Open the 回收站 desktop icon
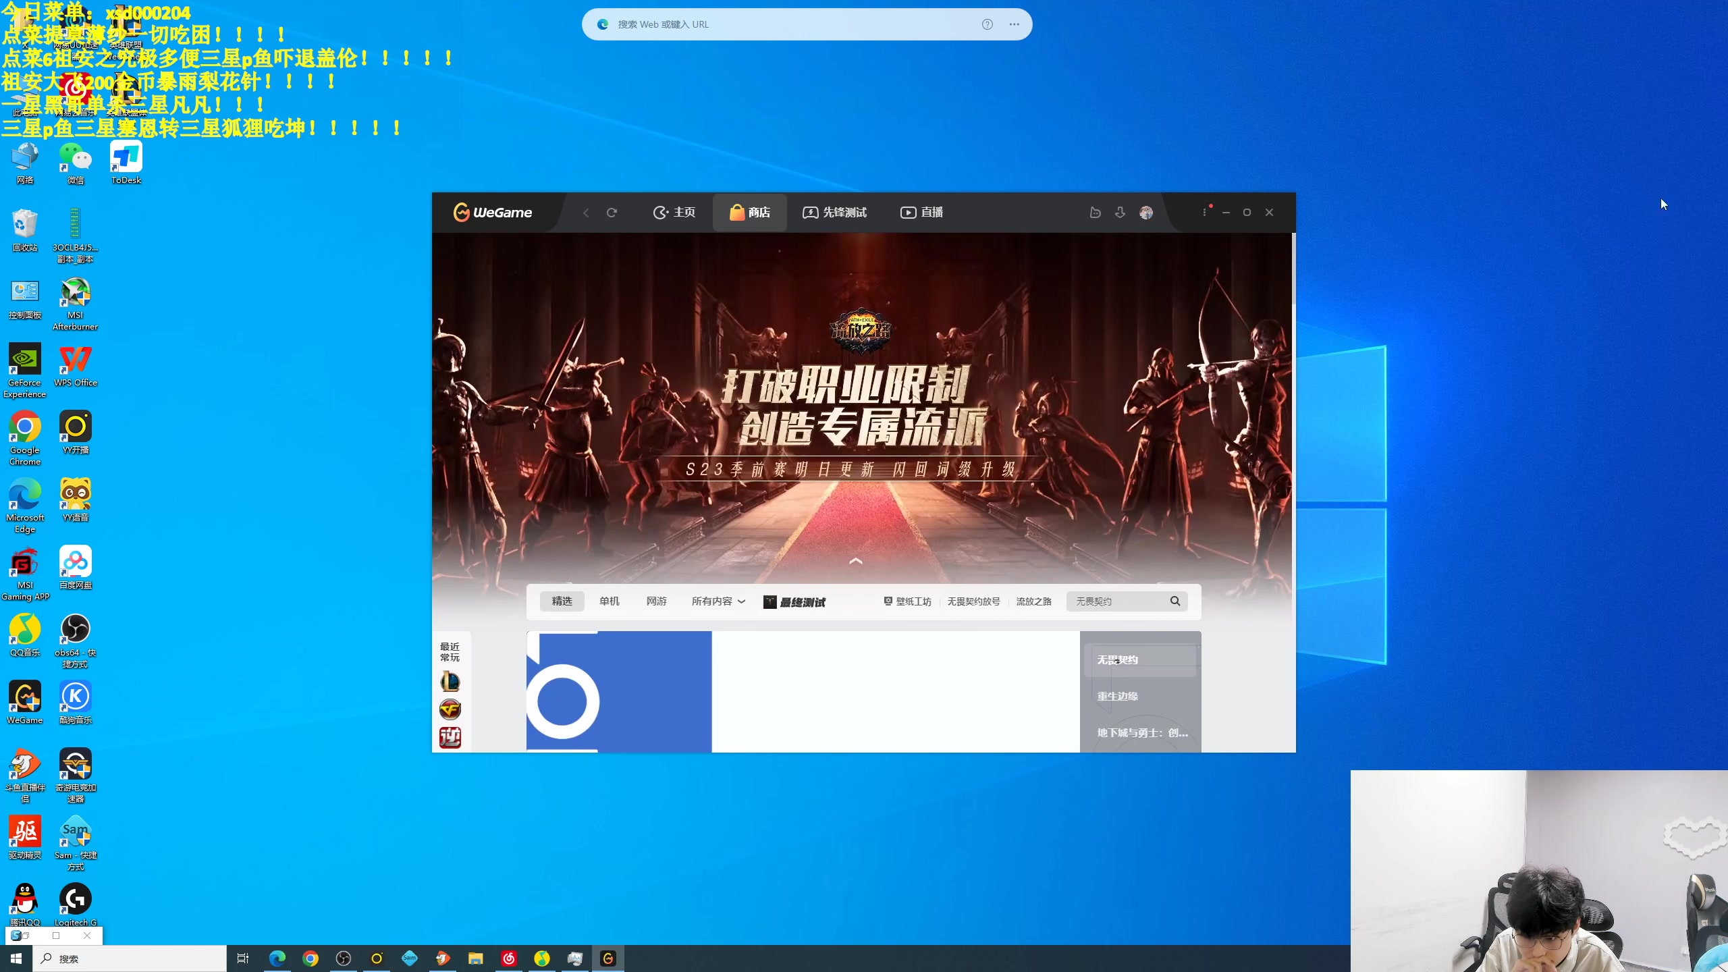The width and height of the screenshot is (1728, 972). click(x=25, y=231)
